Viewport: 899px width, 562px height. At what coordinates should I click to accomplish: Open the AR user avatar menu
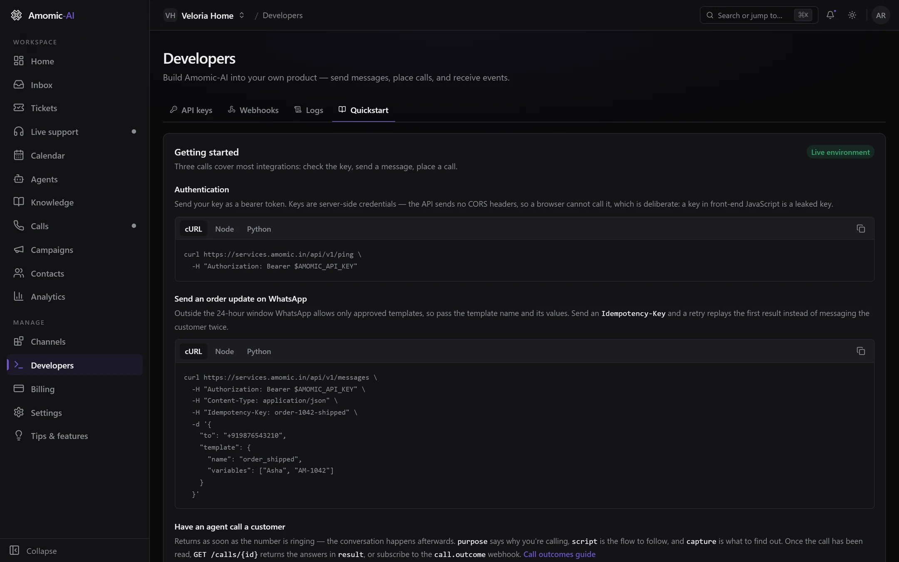coord(880,15)
